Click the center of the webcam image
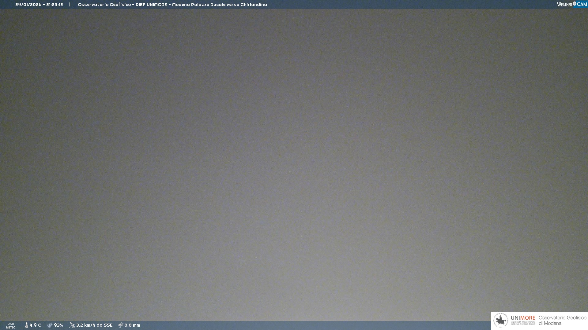Screen dimensions: 588x330 (294, 165)
